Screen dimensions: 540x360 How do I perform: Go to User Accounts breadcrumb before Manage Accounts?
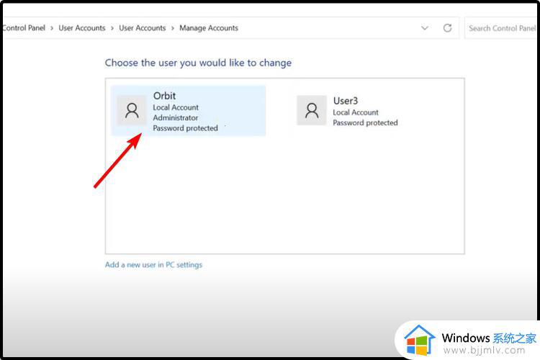tap(143, 28)
